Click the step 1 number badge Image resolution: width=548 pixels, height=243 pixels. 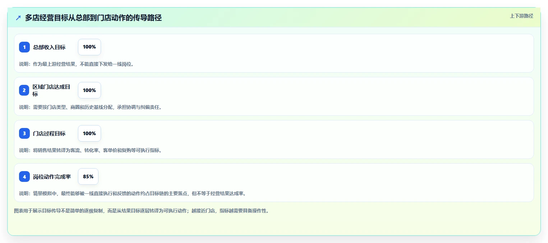click(x=24, y=47)
